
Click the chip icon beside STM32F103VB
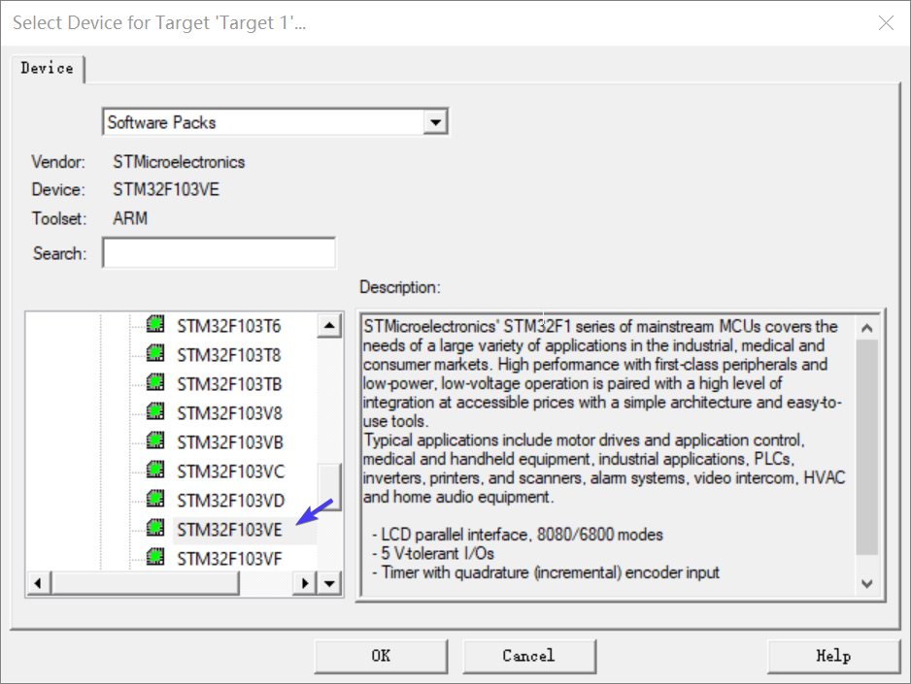(155, 440)
